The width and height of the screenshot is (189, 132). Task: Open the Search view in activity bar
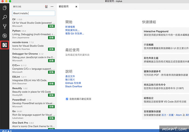pyautogui.click(x=5, y=17)
